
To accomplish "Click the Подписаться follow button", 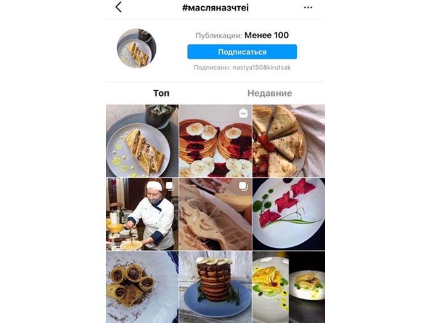I will [242, 52].
